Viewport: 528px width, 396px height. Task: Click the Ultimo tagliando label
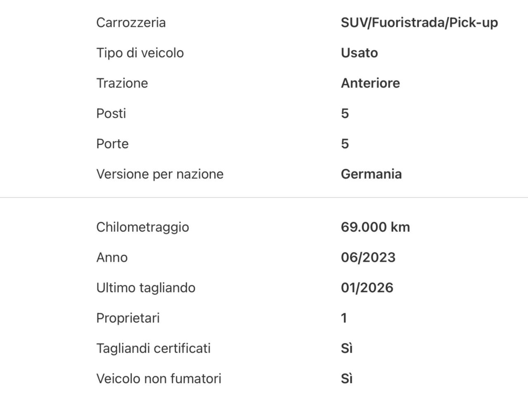[146, 288]
